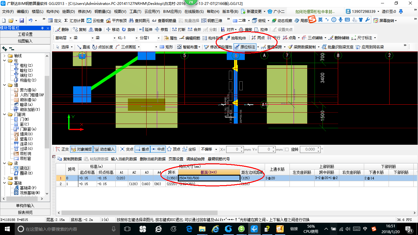Toggle 正交 ortho mode

[62, 149]
